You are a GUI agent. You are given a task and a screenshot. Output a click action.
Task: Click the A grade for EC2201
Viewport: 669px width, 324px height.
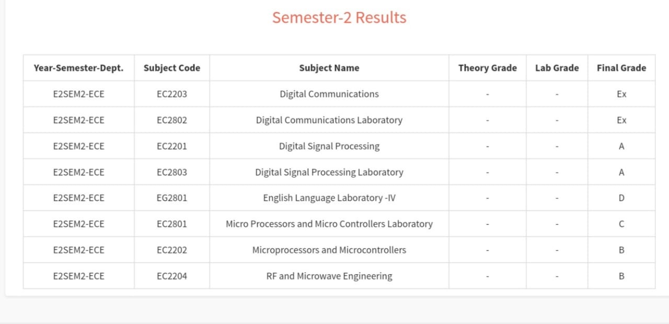621,146
